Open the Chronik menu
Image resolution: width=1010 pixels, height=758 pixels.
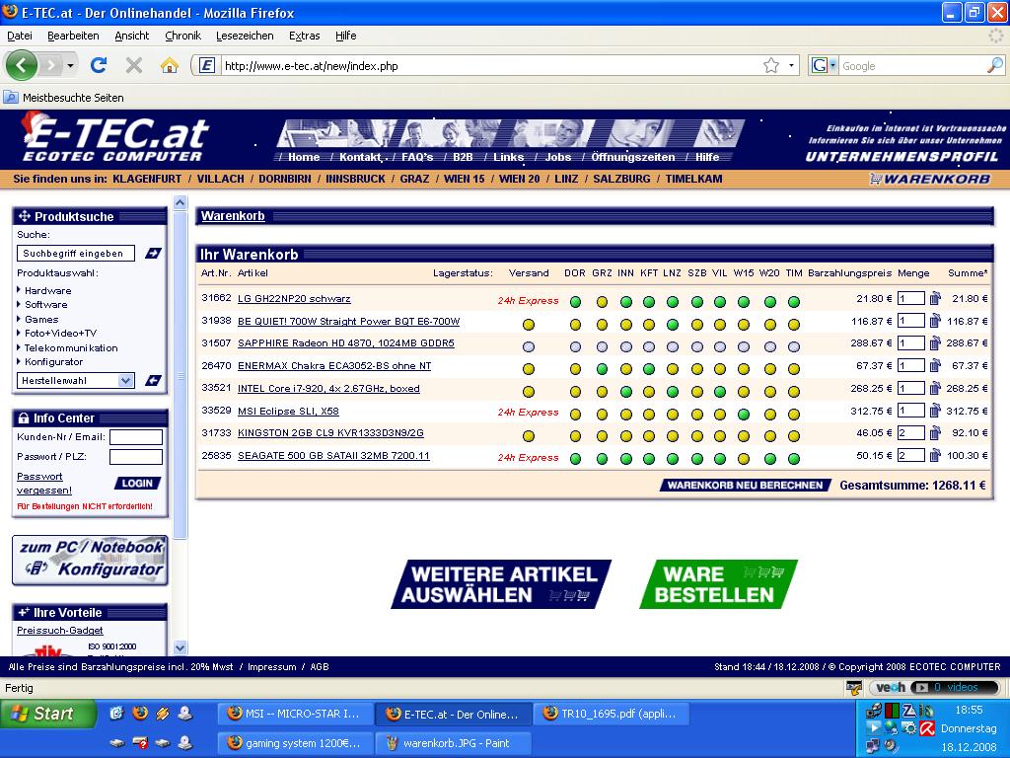[x=182, y=36]
